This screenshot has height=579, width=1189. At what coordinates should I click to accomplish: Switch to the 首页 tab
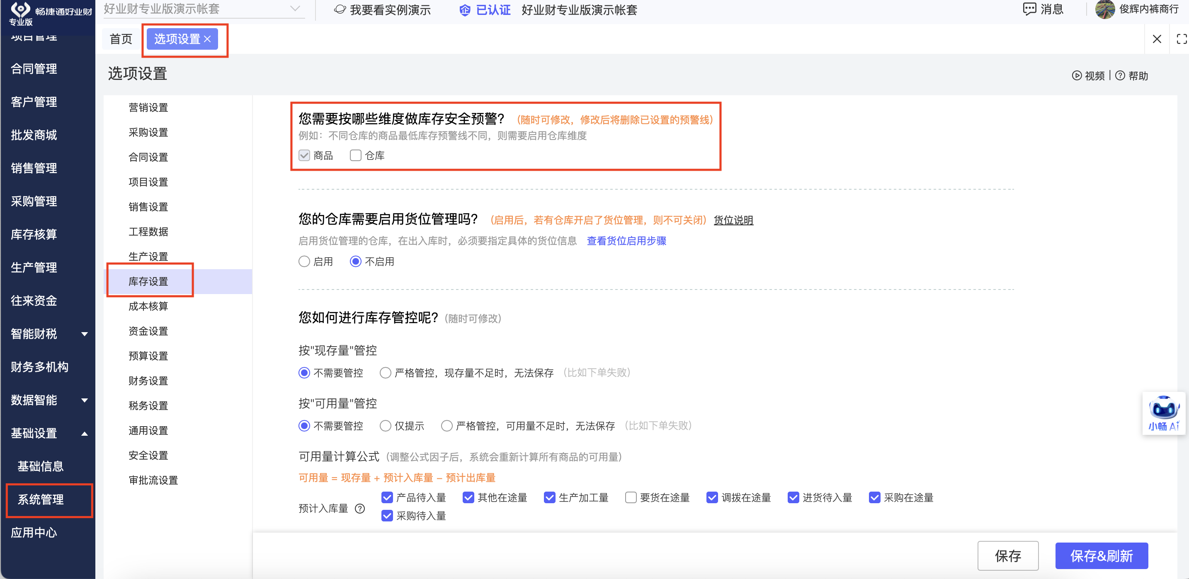(121, 39)
